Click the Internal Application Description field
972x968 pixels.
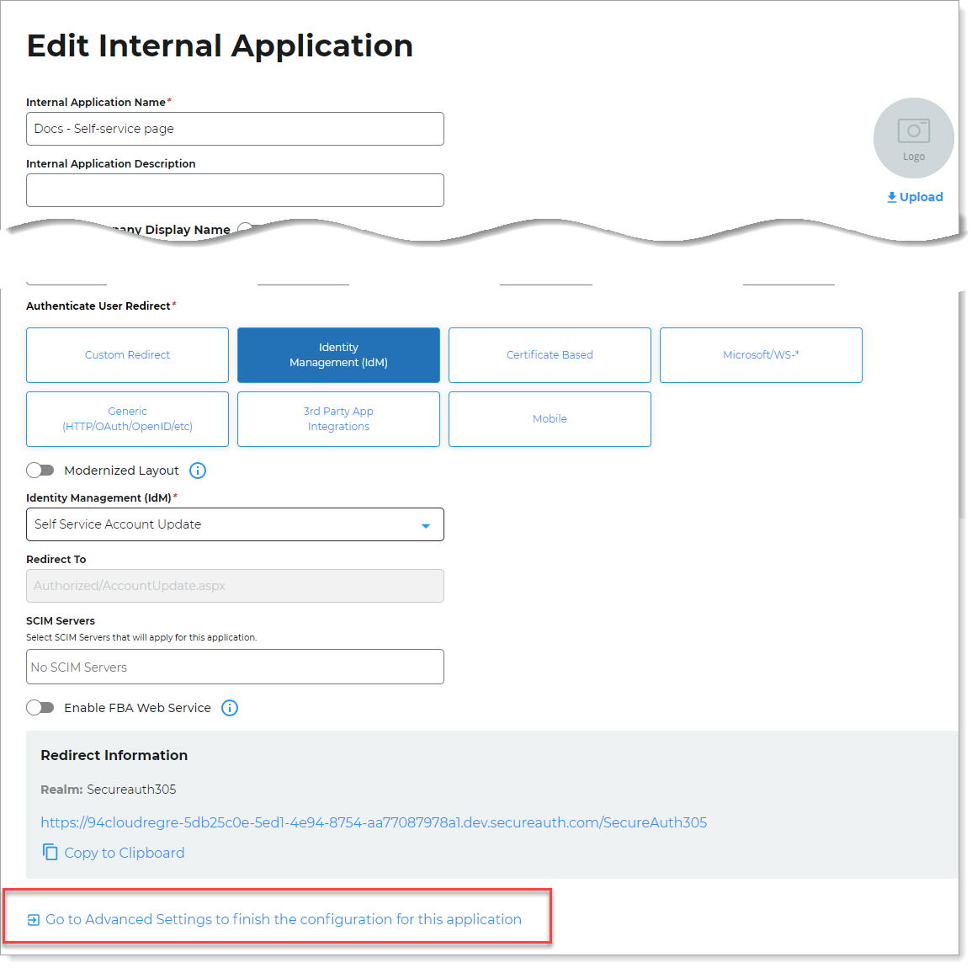(x=235, y=190)
